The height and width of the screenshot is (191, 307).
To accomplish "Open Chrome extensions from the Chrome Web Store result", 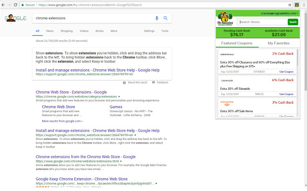I will pos(85,157).
